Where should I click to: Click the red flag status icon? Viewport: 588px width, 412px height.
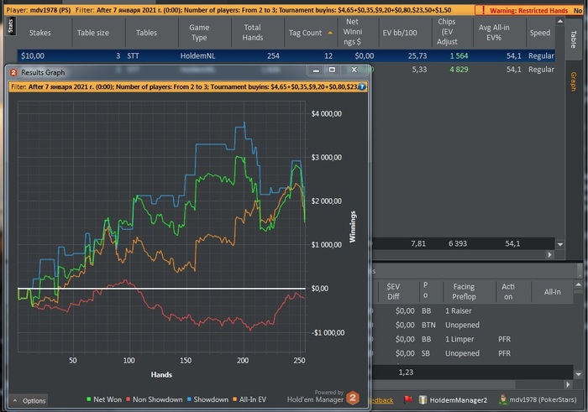408,399
